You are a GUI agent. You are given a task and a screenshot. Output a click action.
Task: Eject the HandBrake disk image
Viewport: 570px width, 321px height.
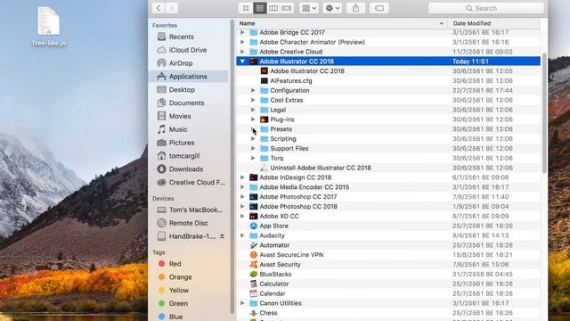point(222,236)
